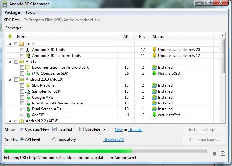Check the Tools group checkbox
This screenshot has height=166, width=232.
[x=16, y=44]
